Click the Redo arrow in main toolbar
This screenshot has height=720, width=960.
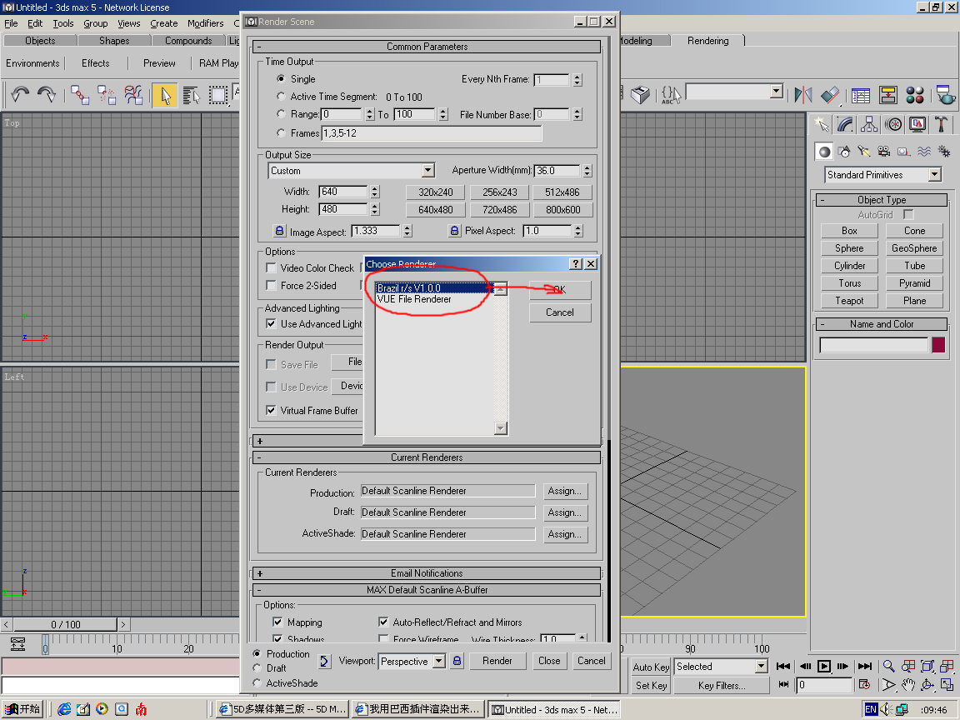click(47, 95)
